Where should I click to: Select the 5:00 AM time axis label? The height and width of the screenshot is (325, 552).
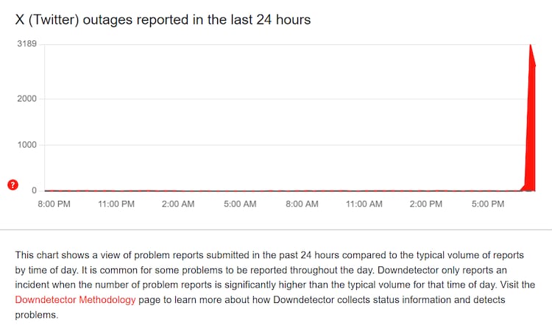pyautogui.click(x=240, y=204)
